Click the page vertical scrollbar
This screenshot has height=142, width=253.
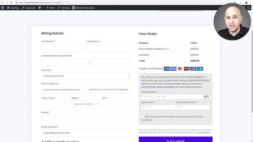pyautogui.click(x=252, y=72)
